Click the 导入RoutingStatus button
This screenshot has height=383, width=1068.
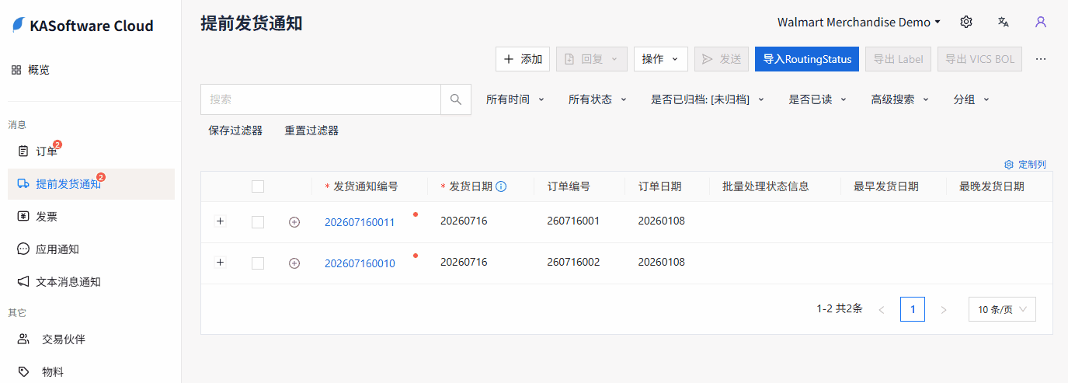(807, 59)
